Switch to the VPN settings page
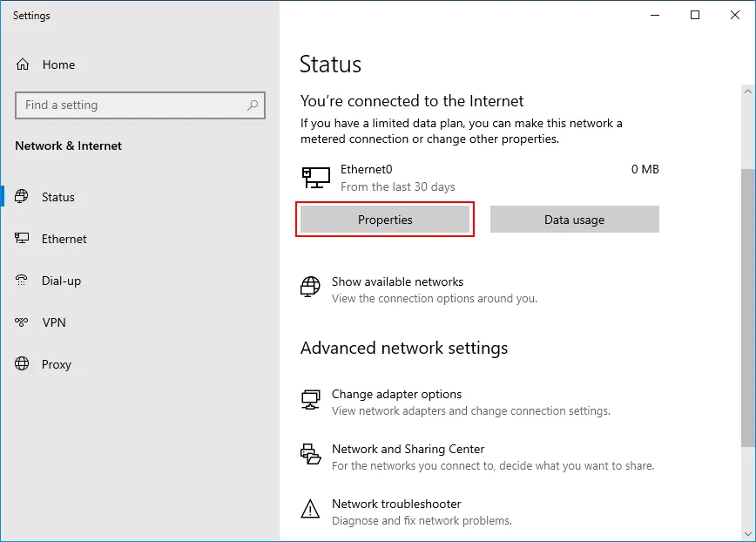Viewport: 756px width, 542px height. (54, 322)
